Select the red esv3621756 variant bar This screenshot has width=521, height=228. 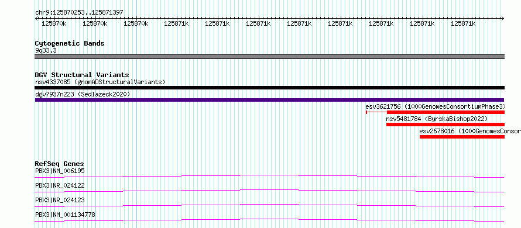pos(436,112)
